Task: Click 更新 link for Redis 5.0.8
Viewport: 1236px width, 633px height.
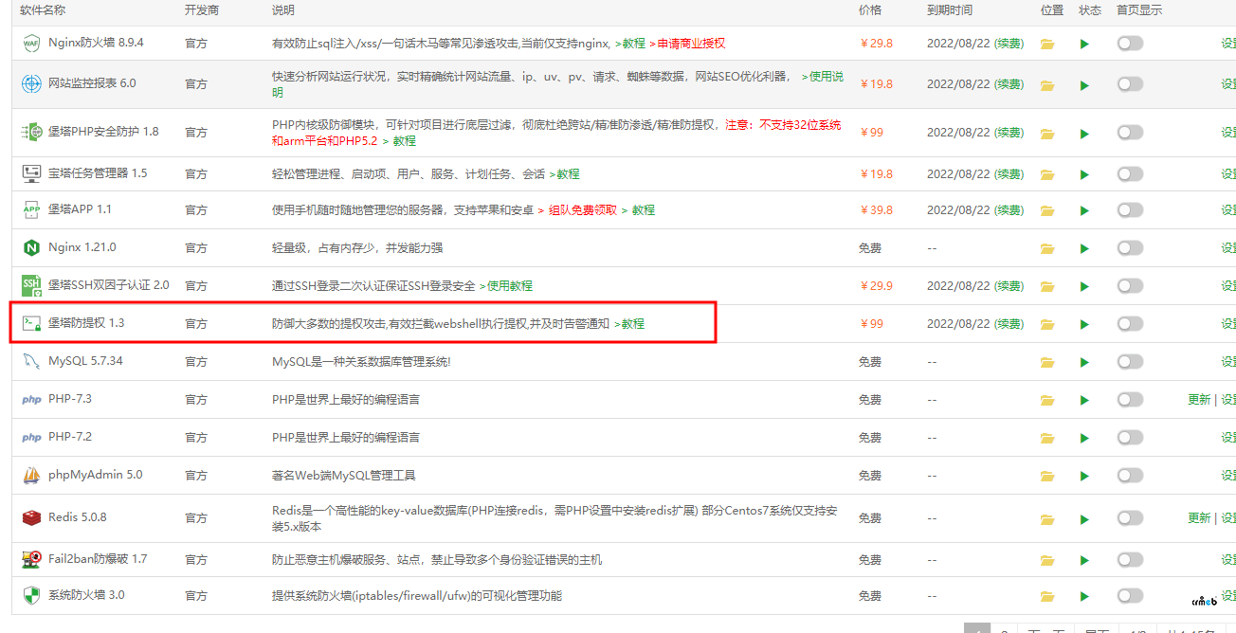Action: pos(1199,517)
